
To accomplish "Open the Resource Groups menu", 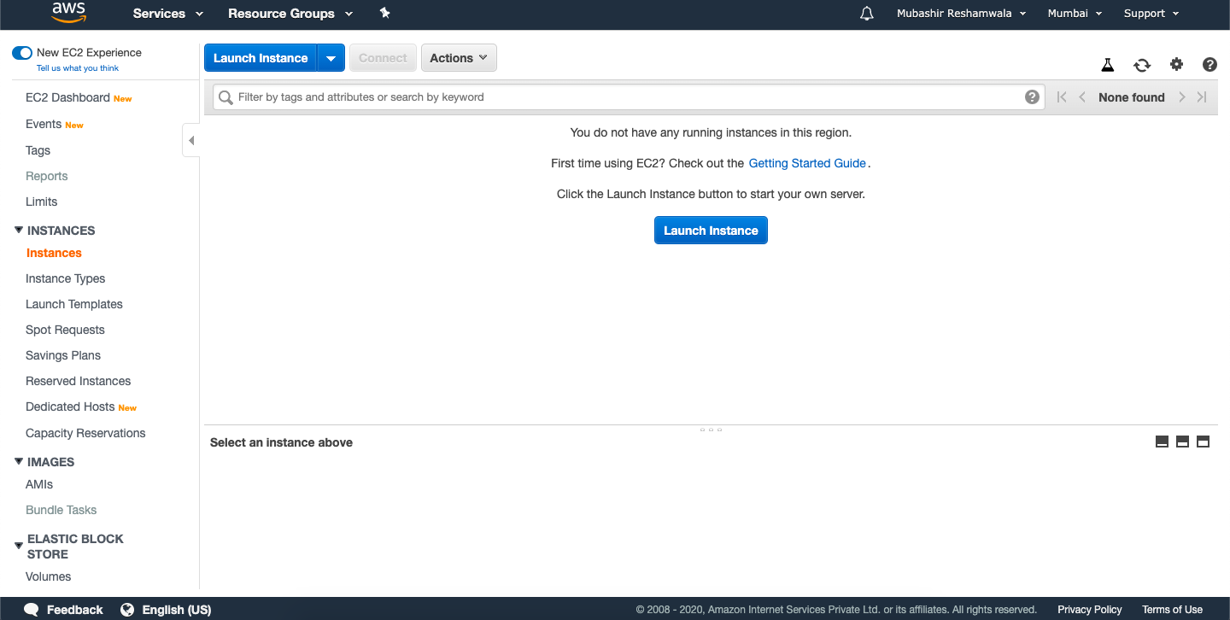I will coord(290,14).
